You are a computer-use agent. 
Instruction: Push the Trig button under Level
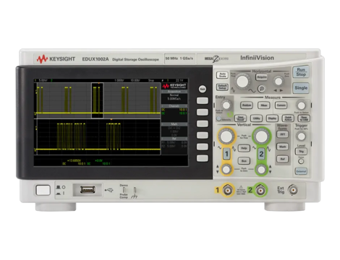(x=301, y=151)
